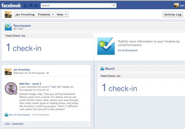Open the March section heading
The image size is (185, 129).
click(110, 69)
